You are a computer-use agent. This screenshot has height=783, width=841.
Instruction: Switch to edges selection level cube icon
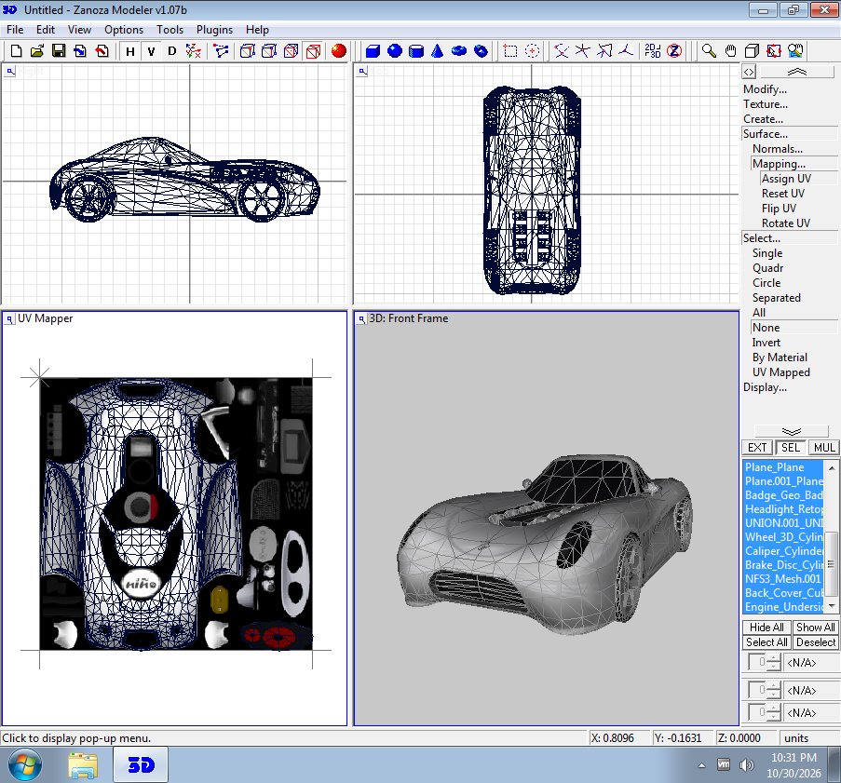pyautogui.click(x=269, y=51)
